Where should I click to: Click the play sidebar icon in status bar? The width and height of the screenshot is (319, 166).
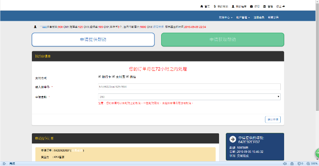pyautogui.click(x=4, y=163)
